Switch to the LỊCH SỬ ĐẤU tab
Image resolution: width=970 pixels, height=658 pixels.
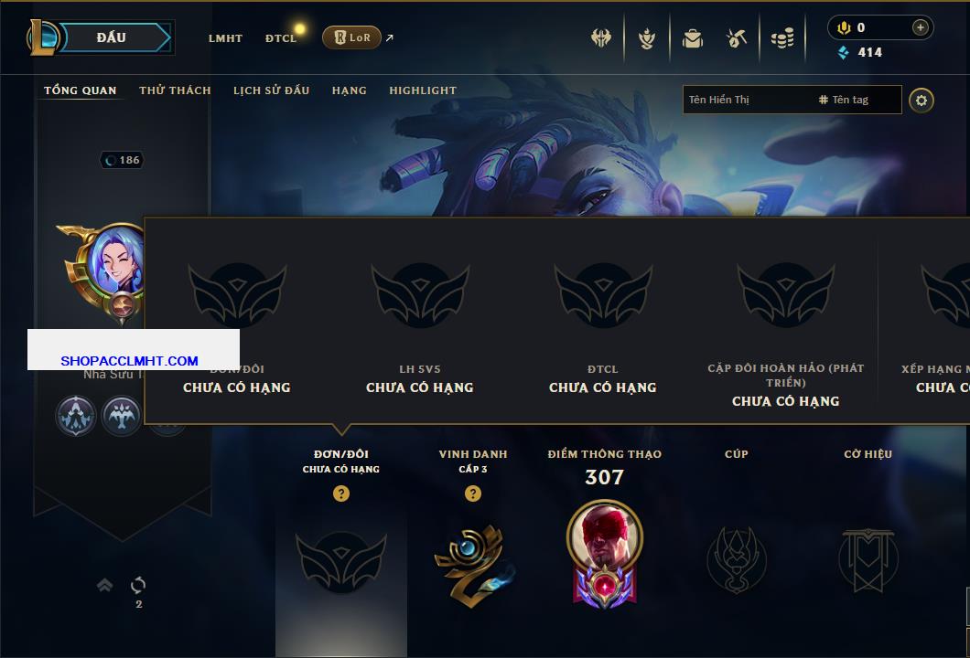click(271, 90)
